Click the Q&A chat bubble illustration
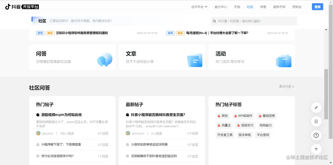 105,60
